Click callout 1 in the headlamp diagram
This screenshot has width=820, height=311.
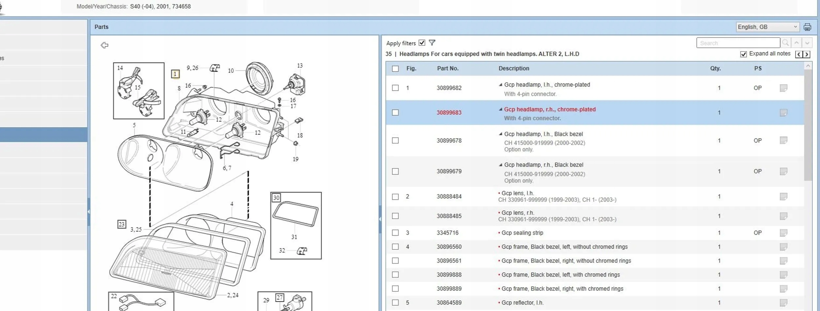(x=175, y=74)
